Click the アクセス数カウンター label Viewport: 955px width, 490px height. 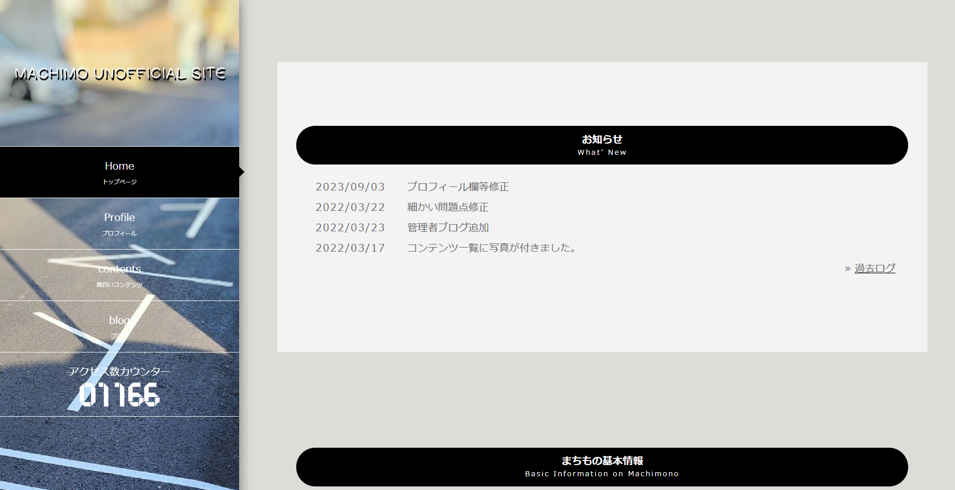pos(119,372)
